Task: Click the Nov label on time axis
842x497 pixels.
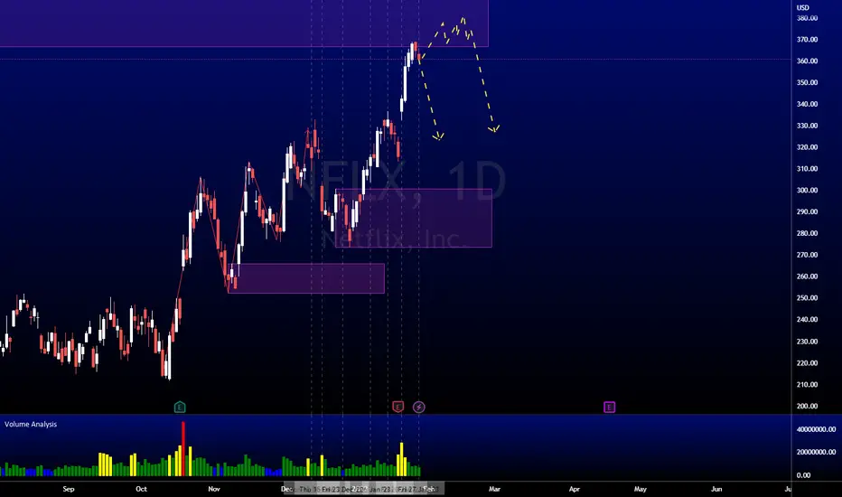Action: (x=214, y=489)
